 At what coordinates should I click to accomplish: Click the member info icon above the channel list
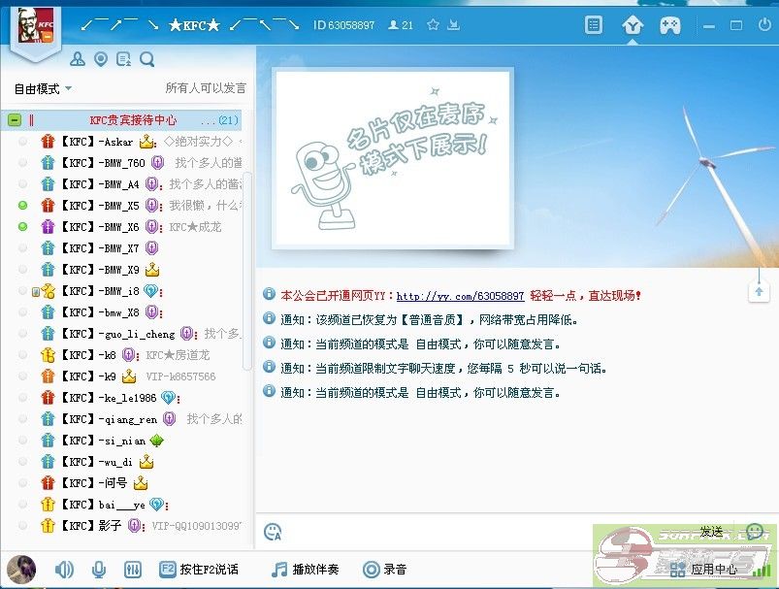[x=77, y=59]
